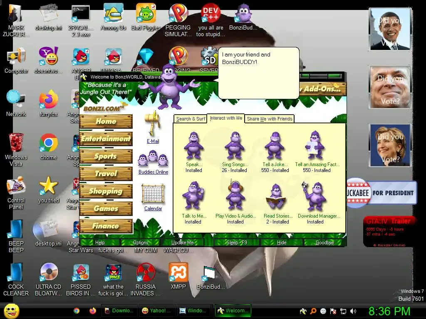Click the Sleep - F9 button

tap(237, 242)
